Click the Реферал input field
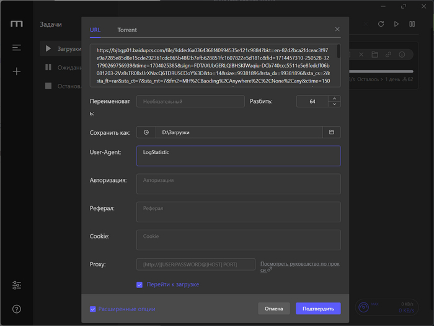This screenshot has height=326, width=434. click(239, 212)
